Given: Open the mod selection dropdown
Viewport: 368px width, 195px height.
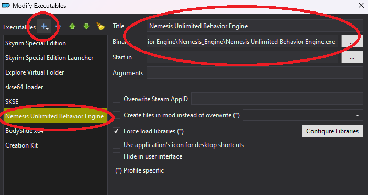Looking at the screenshot, I should pyautogui.click(x=303, y=115).
